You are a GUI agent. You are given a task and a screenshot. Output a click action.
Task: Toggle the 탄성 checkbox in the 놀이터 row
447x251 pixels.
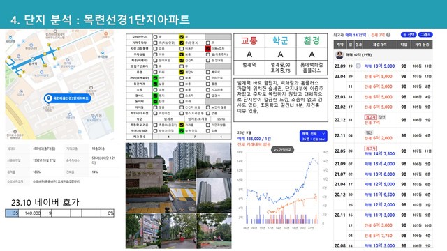point(155,101)
